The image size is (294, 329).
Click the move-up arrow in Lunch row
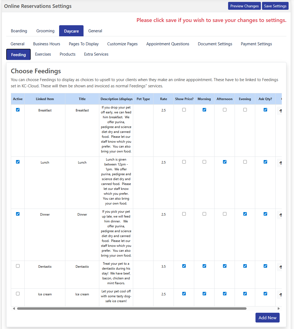280,163
